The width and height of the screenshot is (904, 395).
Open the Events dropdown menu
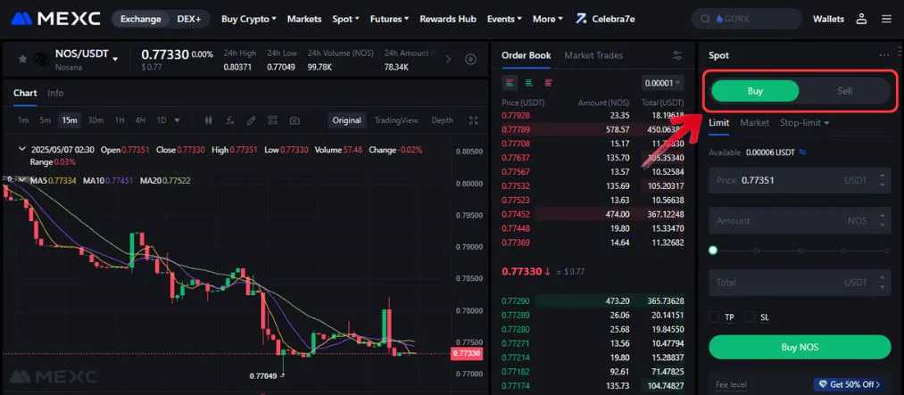[504, 19]
